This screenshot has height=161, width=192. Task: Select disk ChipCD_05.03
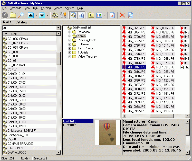(x=17, y=91)
